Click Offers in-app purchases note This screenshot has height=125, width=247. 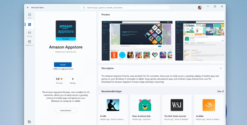point(63,69)
